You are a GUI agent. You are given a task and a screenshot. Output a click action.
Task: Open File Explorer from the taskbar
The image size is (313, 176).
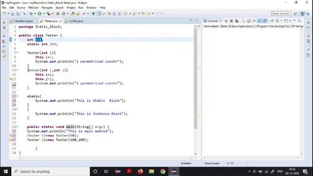pyautogui.click(x=152, y=172)
